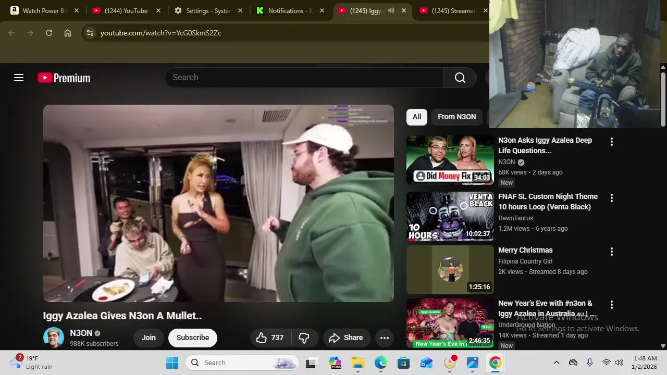Click Chrome icon on the taskbar
The height and width of the screenshot is (375, 667).
click(496, 362)
